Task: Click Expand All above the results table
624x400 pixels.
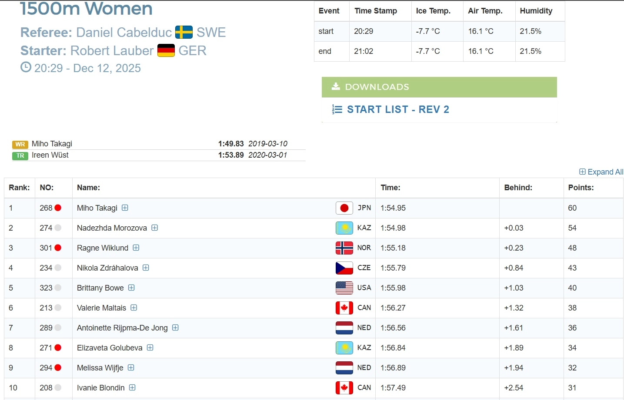Action: (601, 172)
